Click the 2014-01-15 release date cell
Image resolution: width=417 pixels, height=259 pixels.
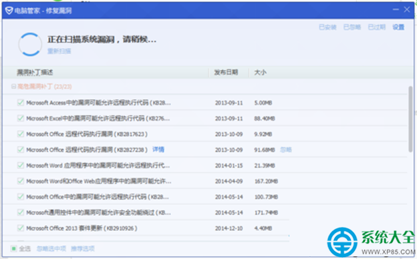[229, 166]
